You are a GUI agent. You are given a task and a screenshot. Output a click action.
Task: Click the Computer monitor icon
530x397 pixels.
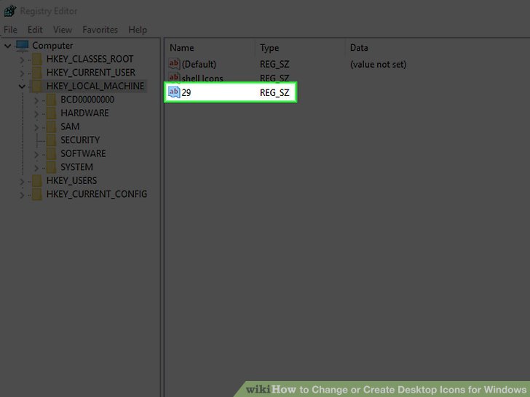pyautogui.click(x=23, y=46)
